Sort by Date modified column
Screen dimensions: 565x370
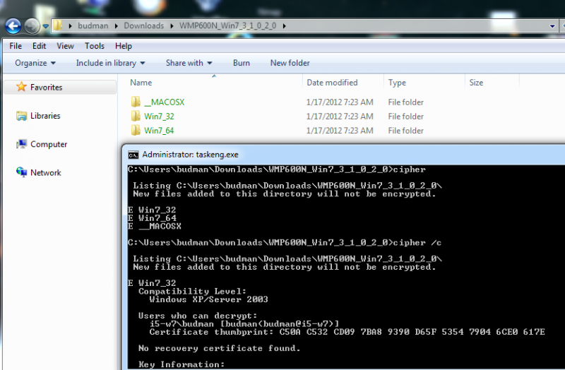coord(332,83)
